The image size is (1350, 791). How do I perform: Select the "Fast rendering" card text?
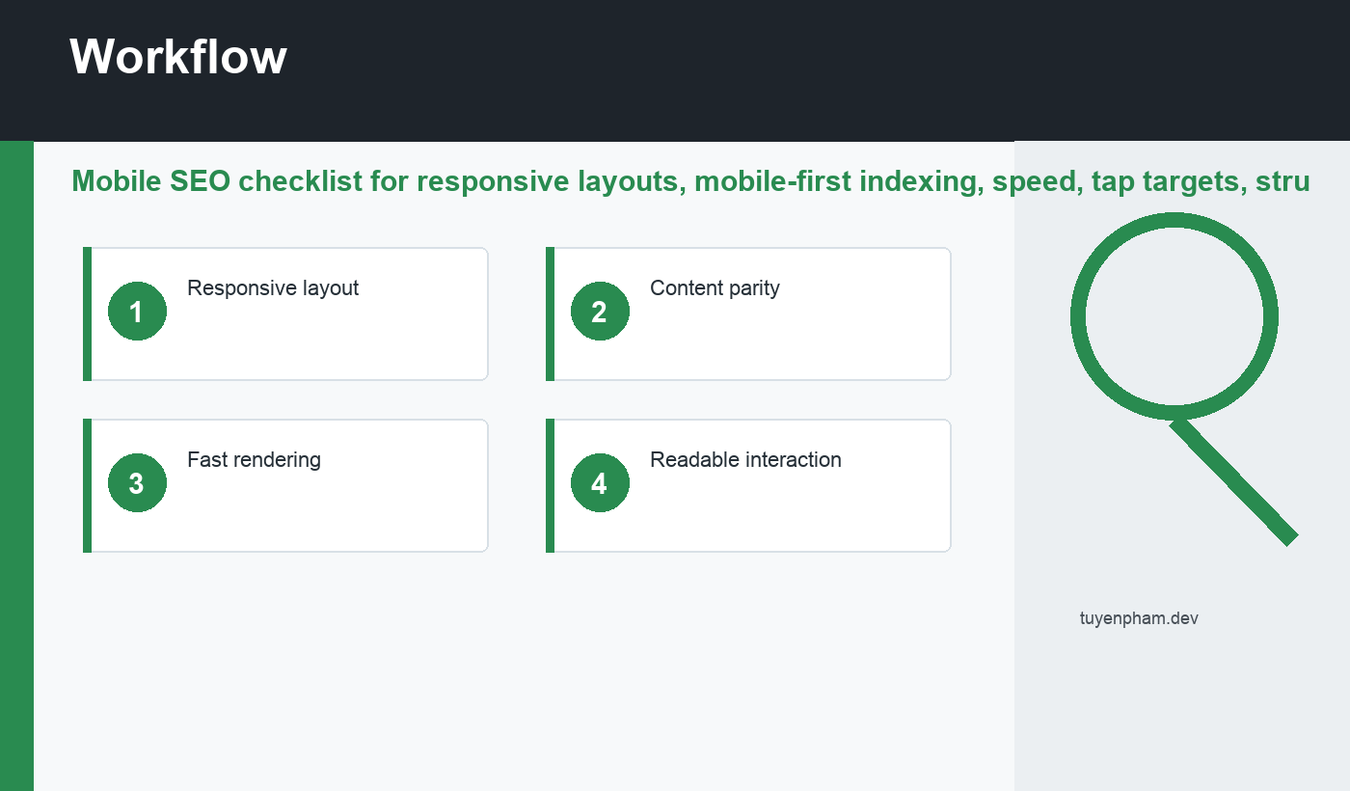point(254,459)
